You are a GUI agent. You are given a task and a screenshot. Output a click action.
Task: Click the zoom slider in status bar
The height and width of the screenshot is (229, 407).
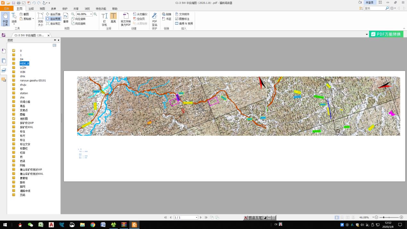tap(389, 217)
